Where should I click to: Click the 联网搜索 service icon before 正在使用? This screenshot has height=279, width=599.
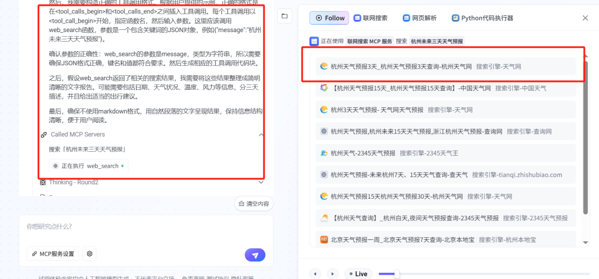(314, 41)
